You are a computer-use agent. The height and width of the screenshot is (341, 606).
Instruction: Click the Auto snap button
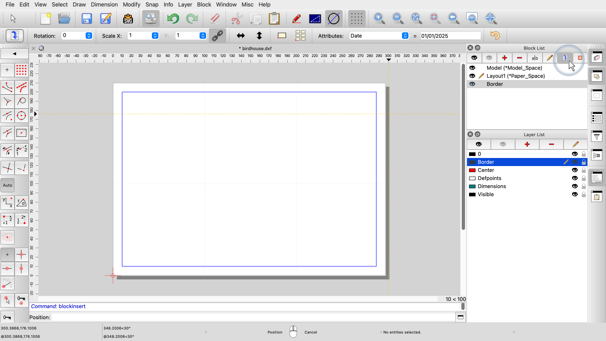[8, 185]
